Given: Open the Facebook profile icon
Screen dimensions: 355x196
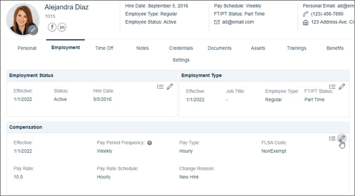Looking at the screenshot, I should tap(52, 27).
